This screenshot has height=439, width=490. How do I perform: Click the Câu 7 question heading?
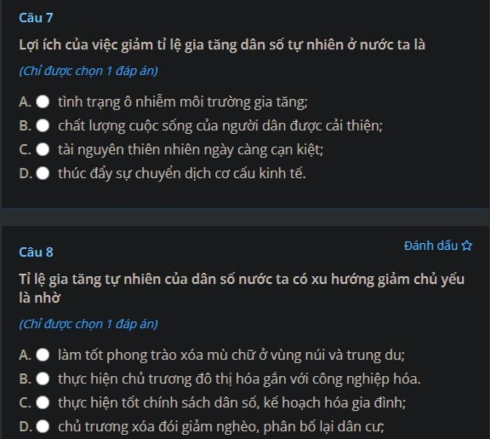pos(36,18)
